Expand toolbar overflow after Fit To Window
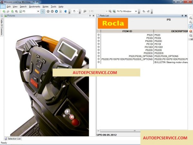The height and width of the screenshot is (145, 193). click(x=139, y=12)
